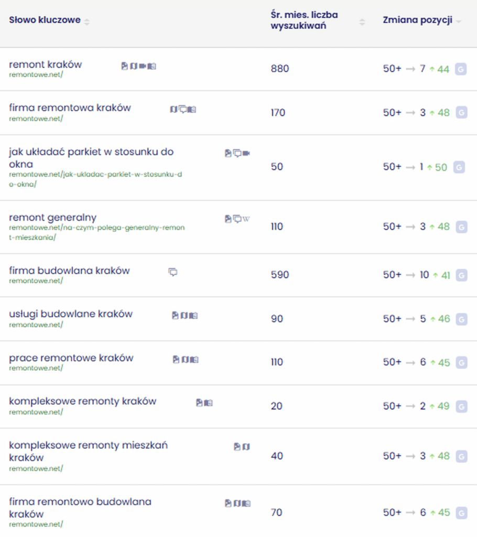Viewport: 477px width, 537px height.
Task: Click the map icon next to firma remontowa kraków
Action: click(174, 110)
